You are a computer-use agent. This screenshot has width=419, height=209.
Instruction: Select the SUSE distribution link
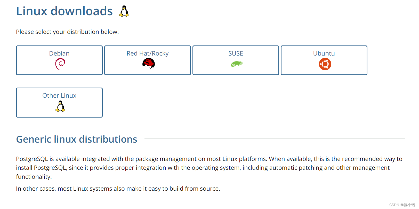[236, 60]
